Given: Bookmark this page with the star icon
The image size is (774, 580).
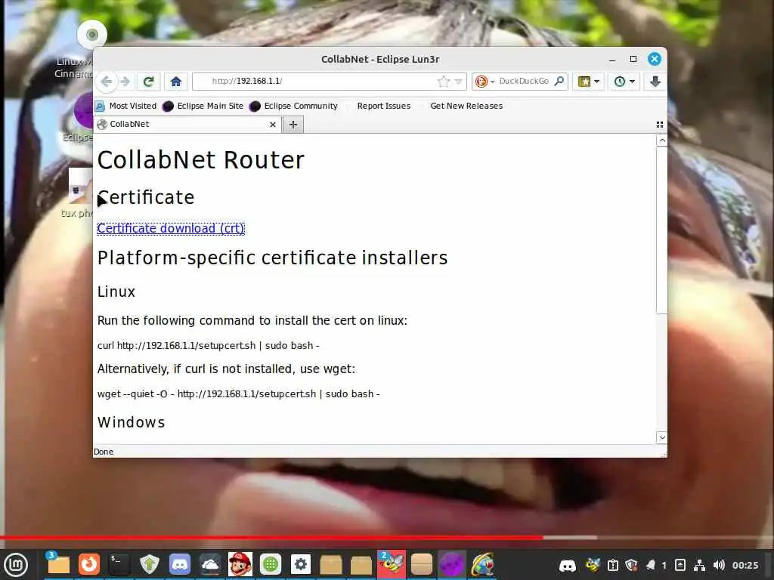Looking at the screenshot, I should (x=443, y=82).
